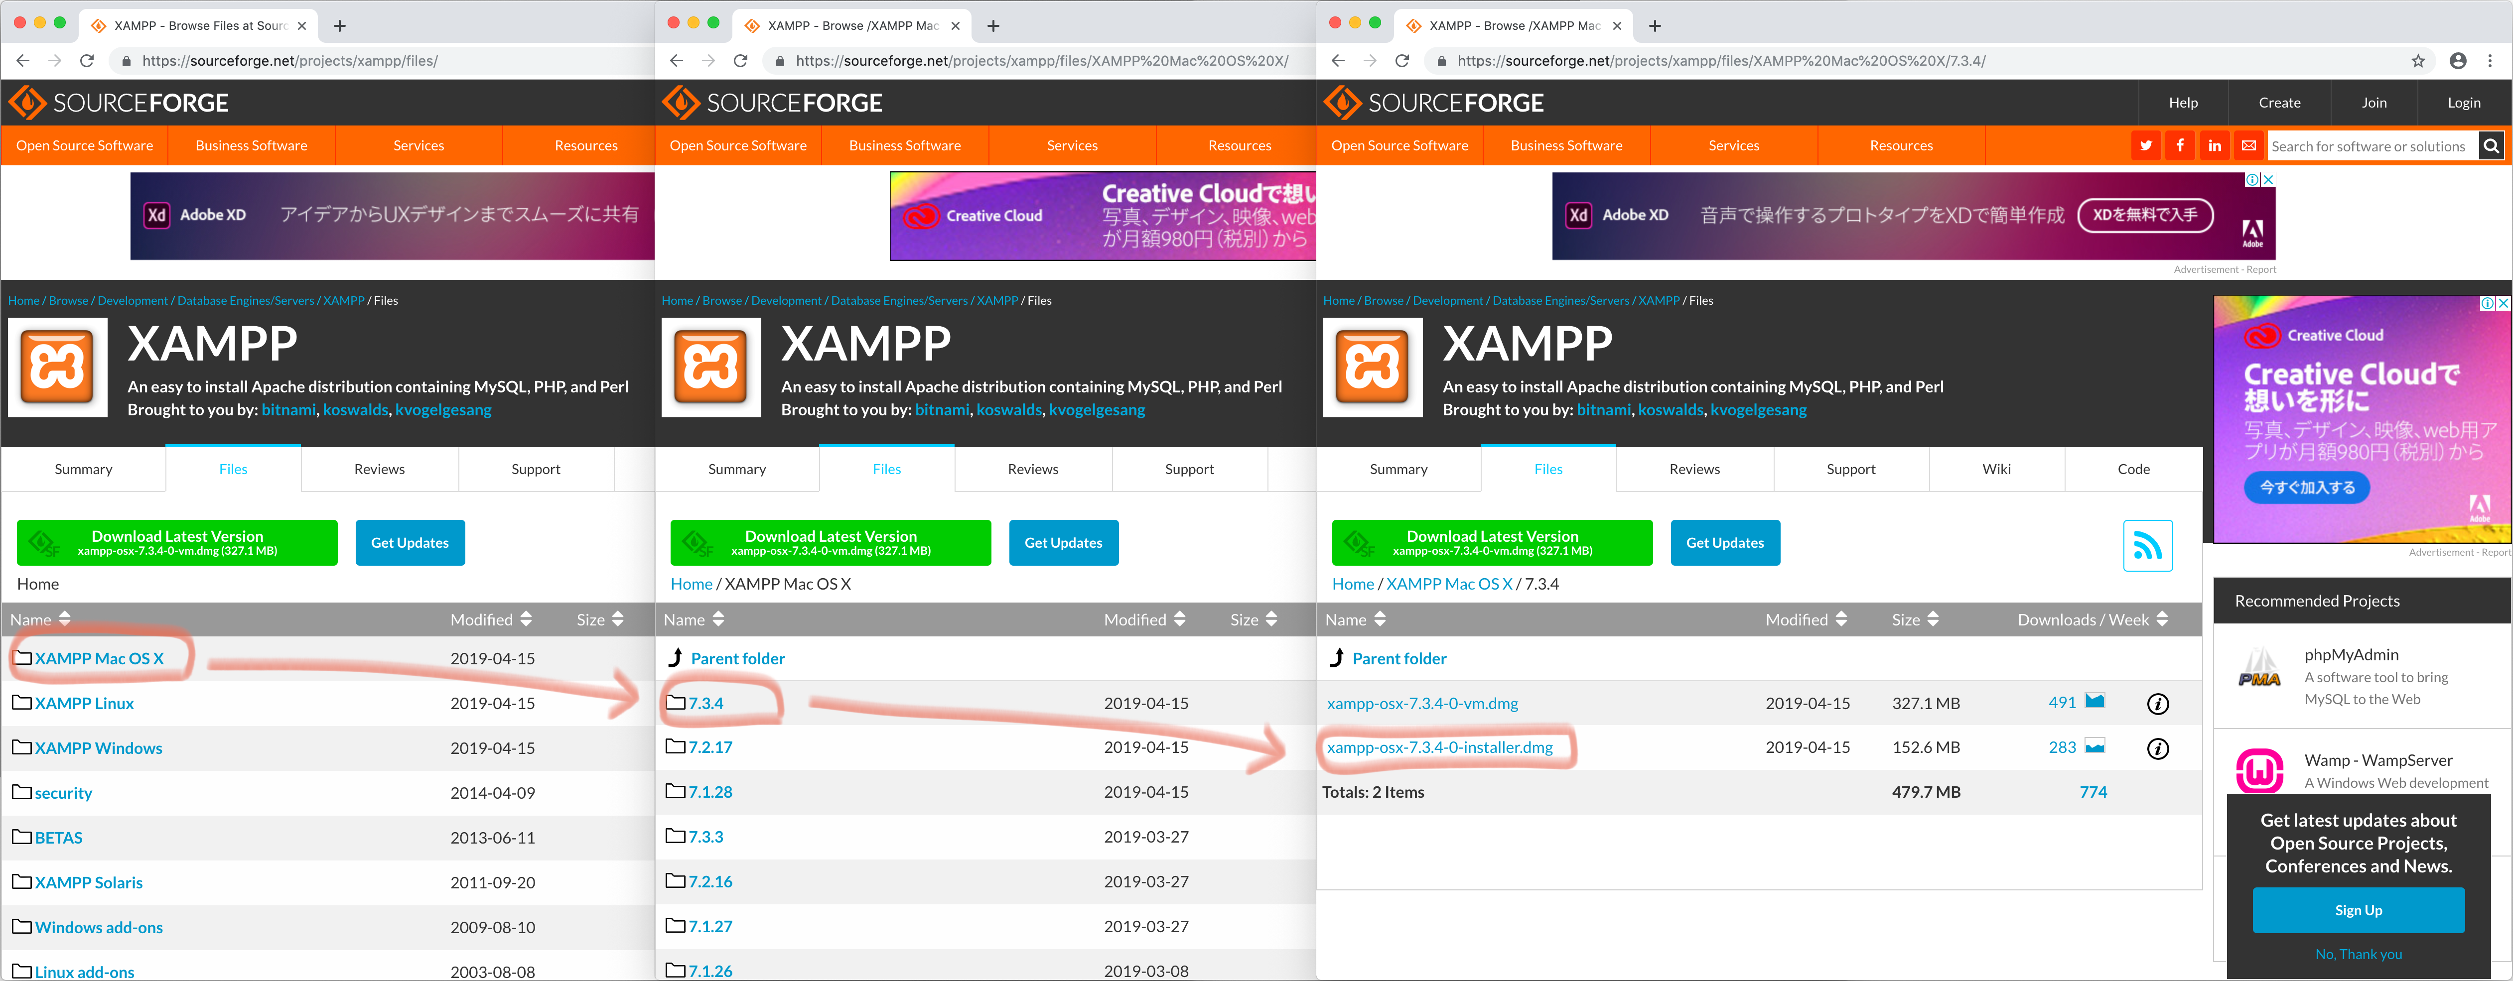Screen dimensions: 2513x981
Task: Open the Chrome profile account icon
Action: click(2458, 60)
